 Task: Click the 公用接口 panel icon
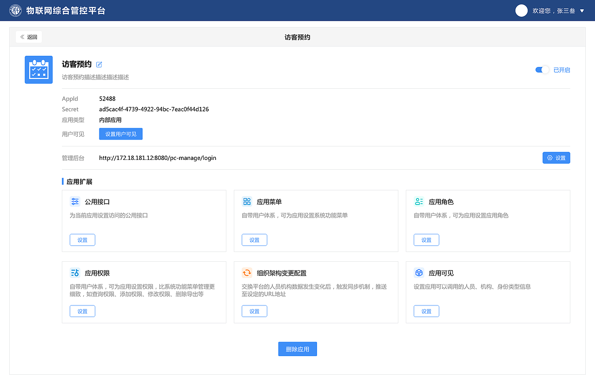(75, 201)
